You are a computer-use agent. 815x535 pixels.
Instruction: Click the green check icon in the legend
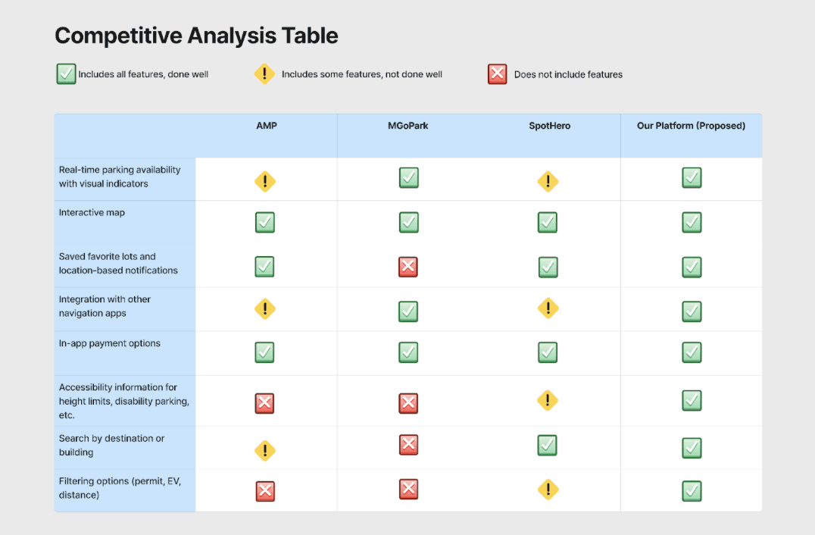point(66,74)
